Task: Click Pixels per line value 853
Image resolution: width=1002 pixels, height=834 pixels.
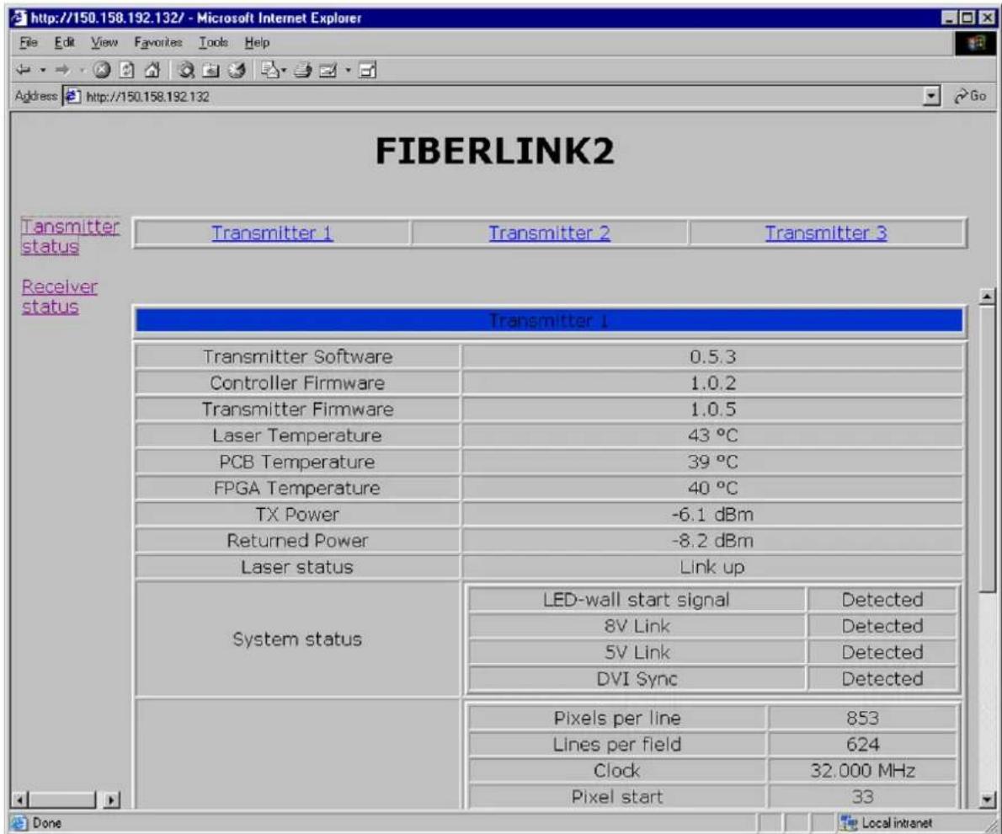Action: 863,719
